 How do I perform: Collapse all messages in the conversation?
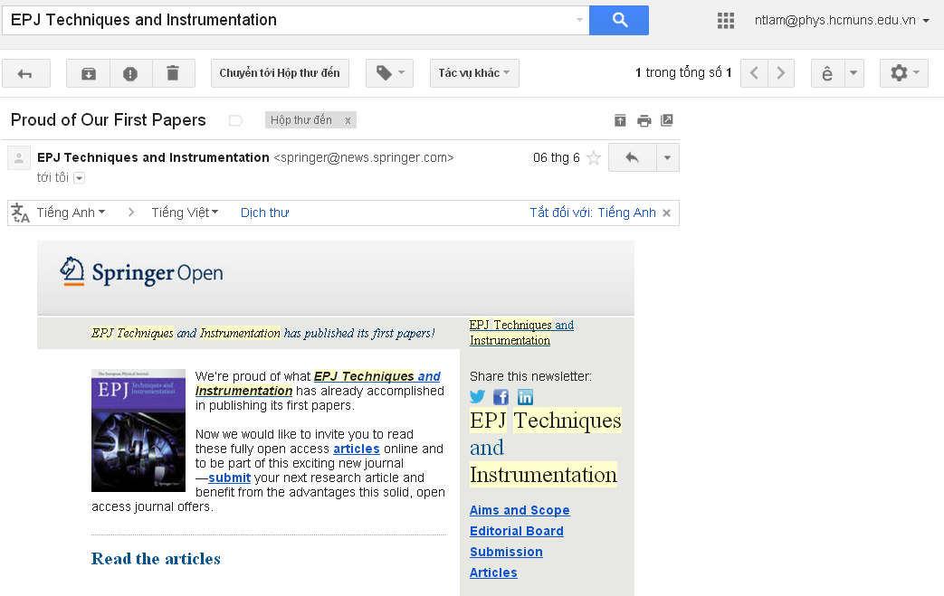620,120
